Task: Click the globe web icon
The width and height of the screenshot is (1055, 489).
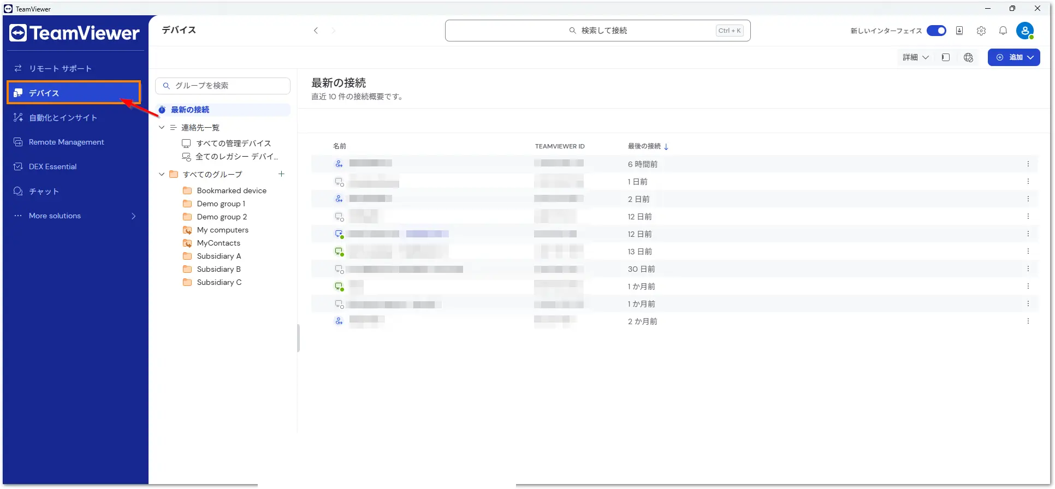Action: click(969, 57)
